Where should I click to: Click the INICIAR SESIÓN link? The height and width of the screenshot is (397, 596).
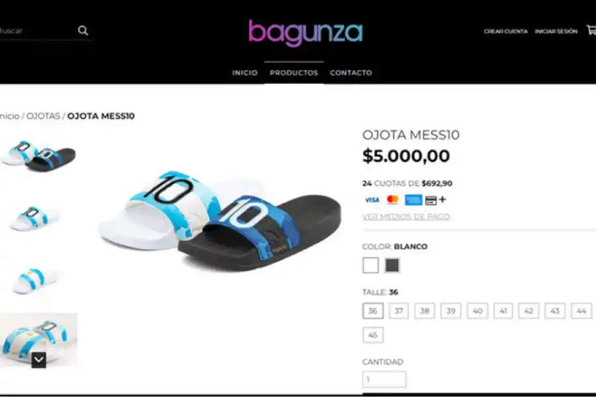coord(556,31)
